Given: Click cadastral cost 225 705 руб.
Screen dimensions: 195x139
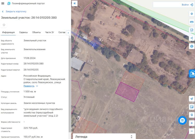Looking at the screenshot, I should [x=31, y=128].
